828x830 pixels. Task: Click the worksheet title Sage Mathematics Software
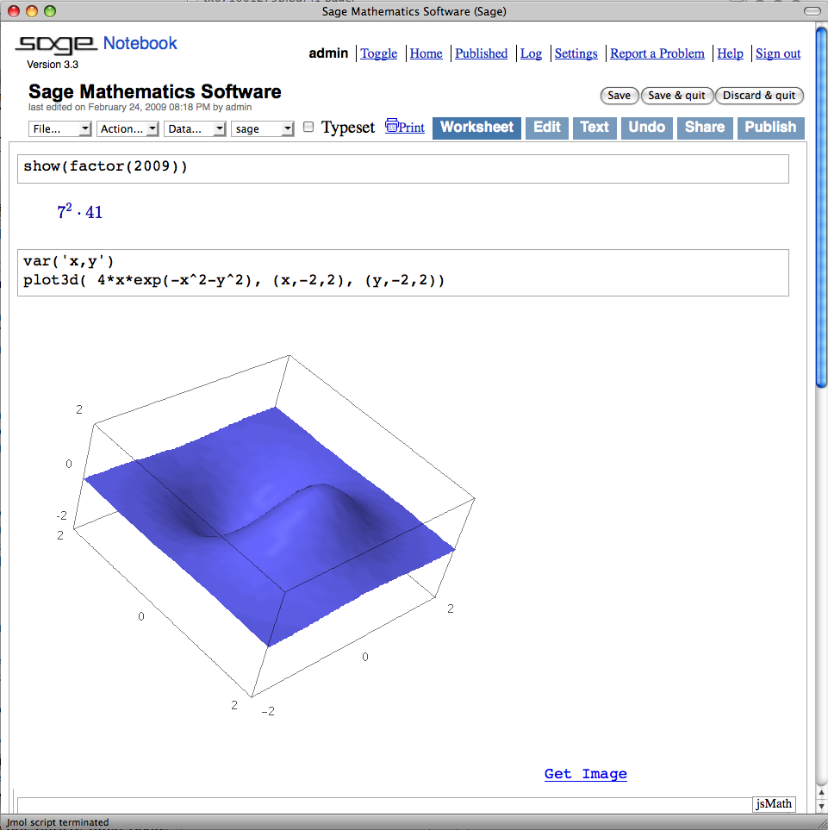[x=154, y=91]
